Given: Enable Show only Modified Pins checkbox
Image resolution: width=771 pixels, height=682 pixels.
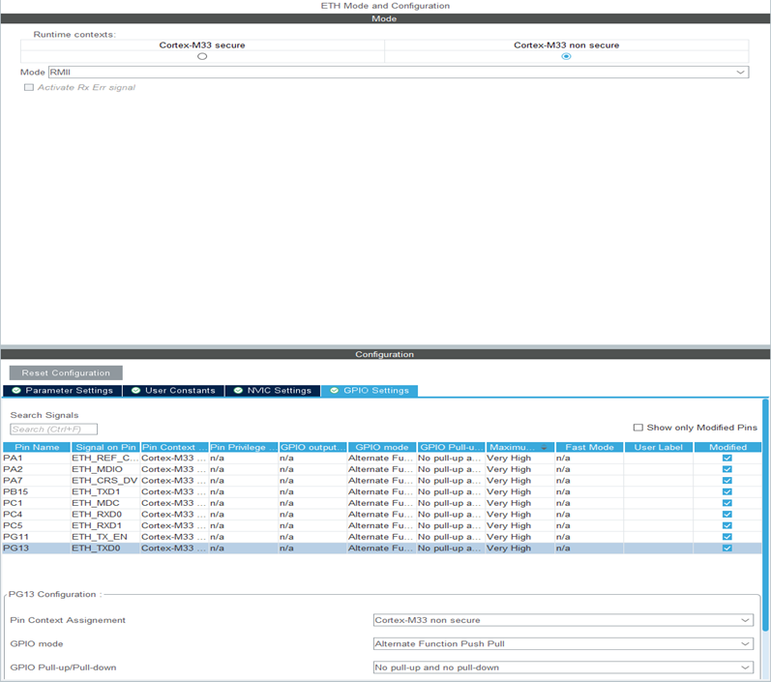Looking at the screenshot, I should click(638, 428).
